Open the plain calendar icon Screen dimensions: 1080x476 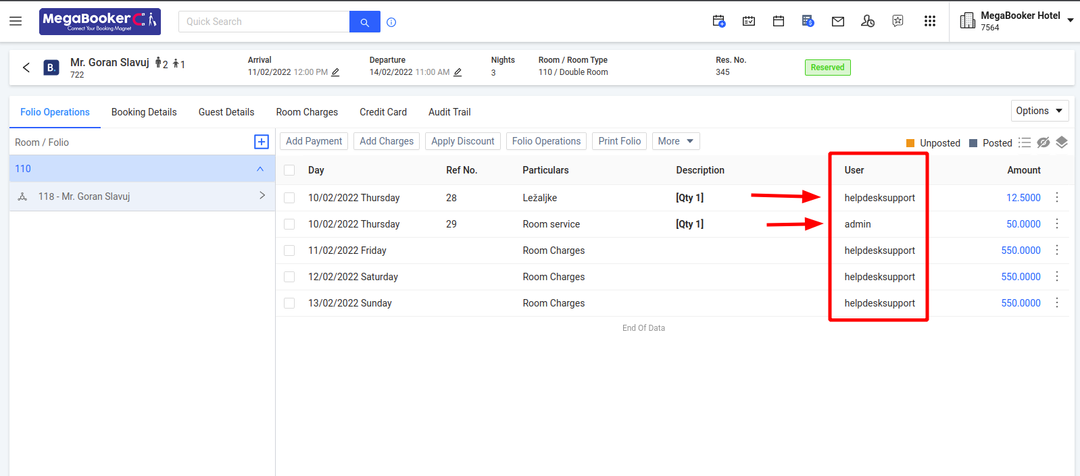(779, 22)
